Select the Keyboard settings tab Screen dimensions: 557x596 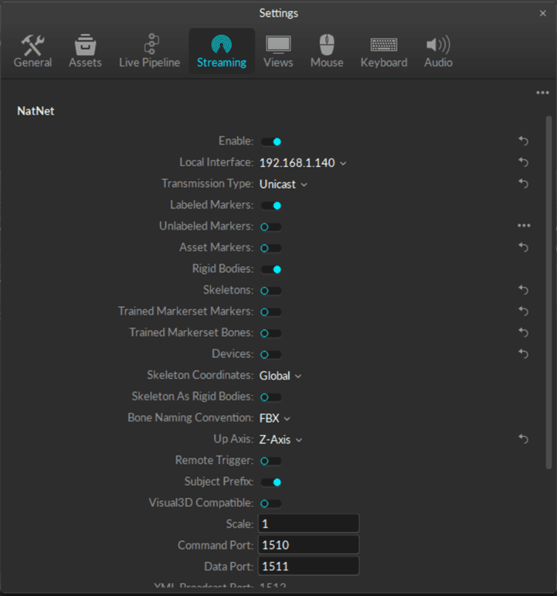click(x=384, y=51)
